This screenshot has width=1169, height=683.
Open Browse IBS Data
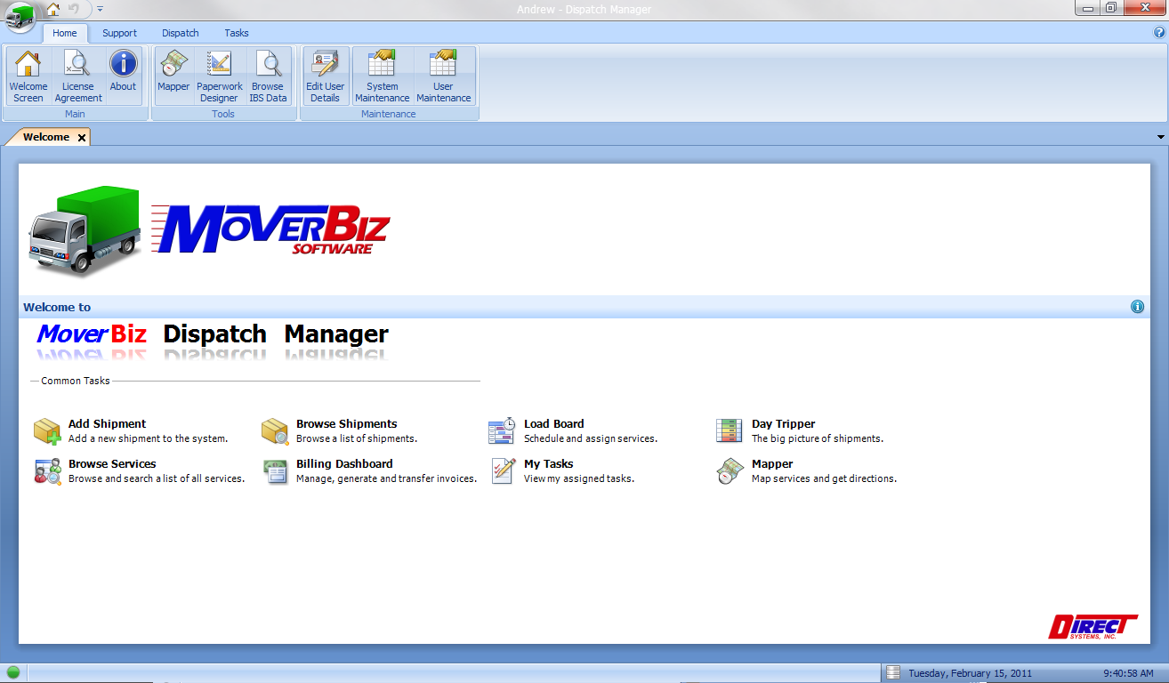tap(268, 75)
